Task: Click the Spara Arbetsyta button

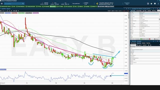Action: click(110, 6)
